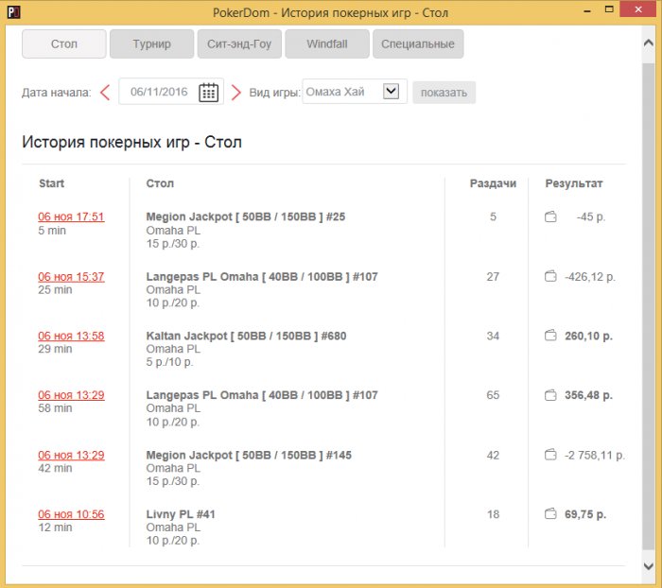Open session link 06 ноя 17:51
662x588 pixels.
[71, 216]
